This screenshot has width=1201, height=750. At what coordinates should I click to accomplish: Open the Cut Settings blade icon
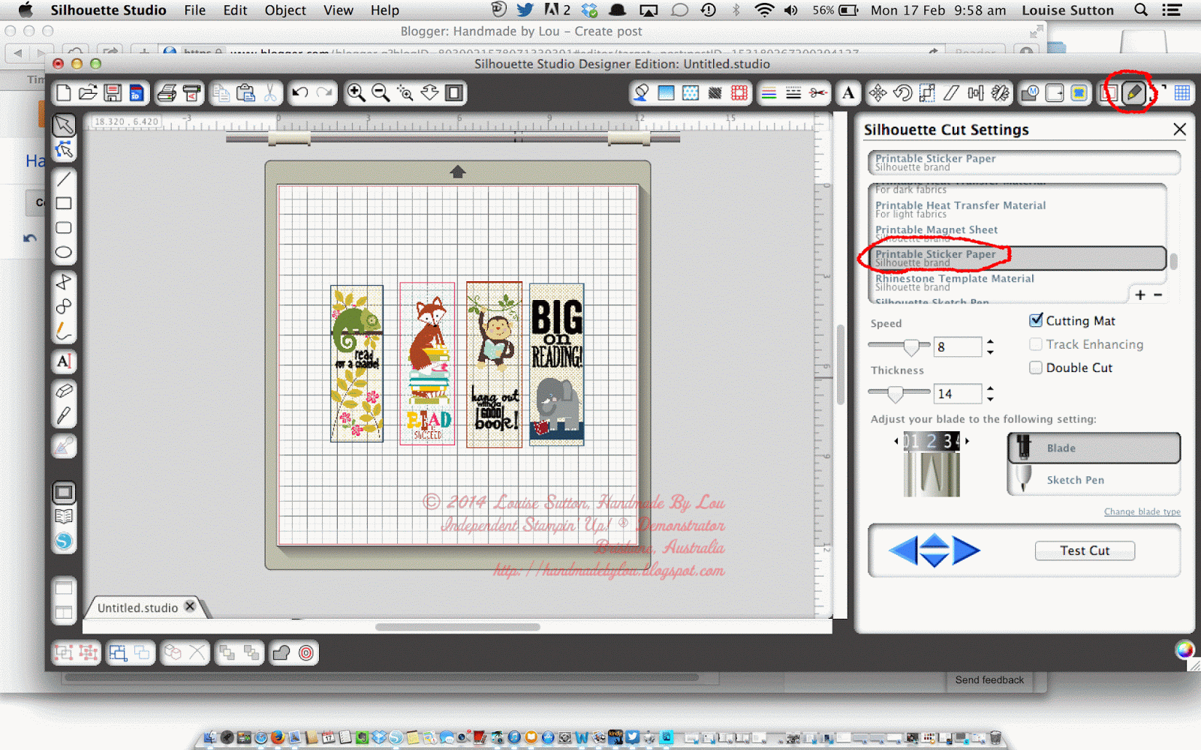pyautogui.click(x=1133, y=93)
